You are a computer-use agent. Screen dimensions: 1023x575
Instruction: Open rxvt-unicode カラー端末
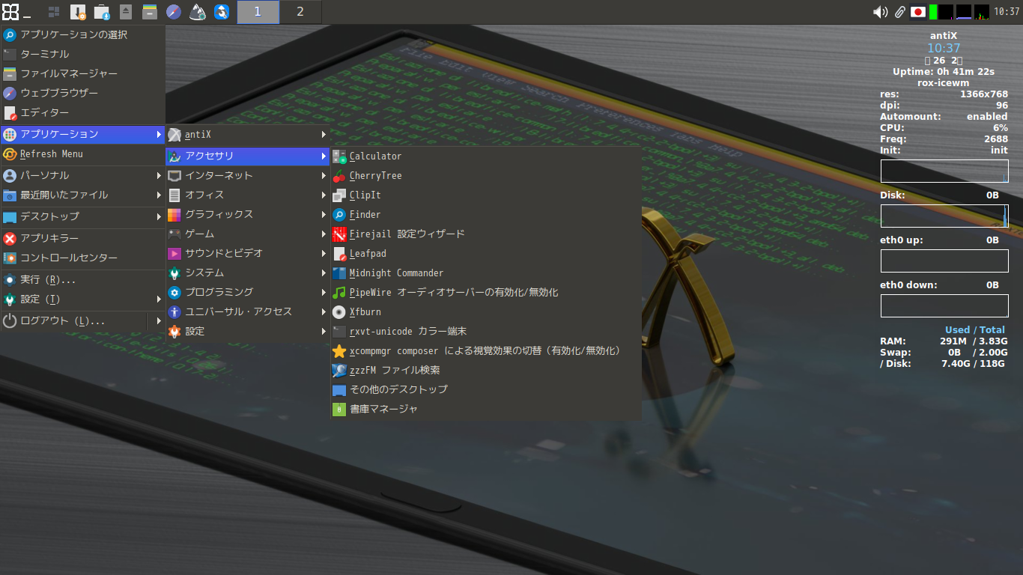click(x=486, y=332)
